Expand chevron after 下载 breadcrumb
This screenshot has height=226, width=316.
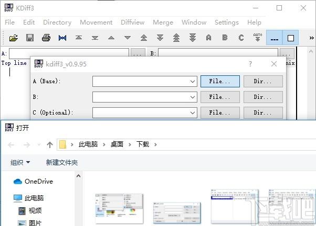[x=155, y=144]
